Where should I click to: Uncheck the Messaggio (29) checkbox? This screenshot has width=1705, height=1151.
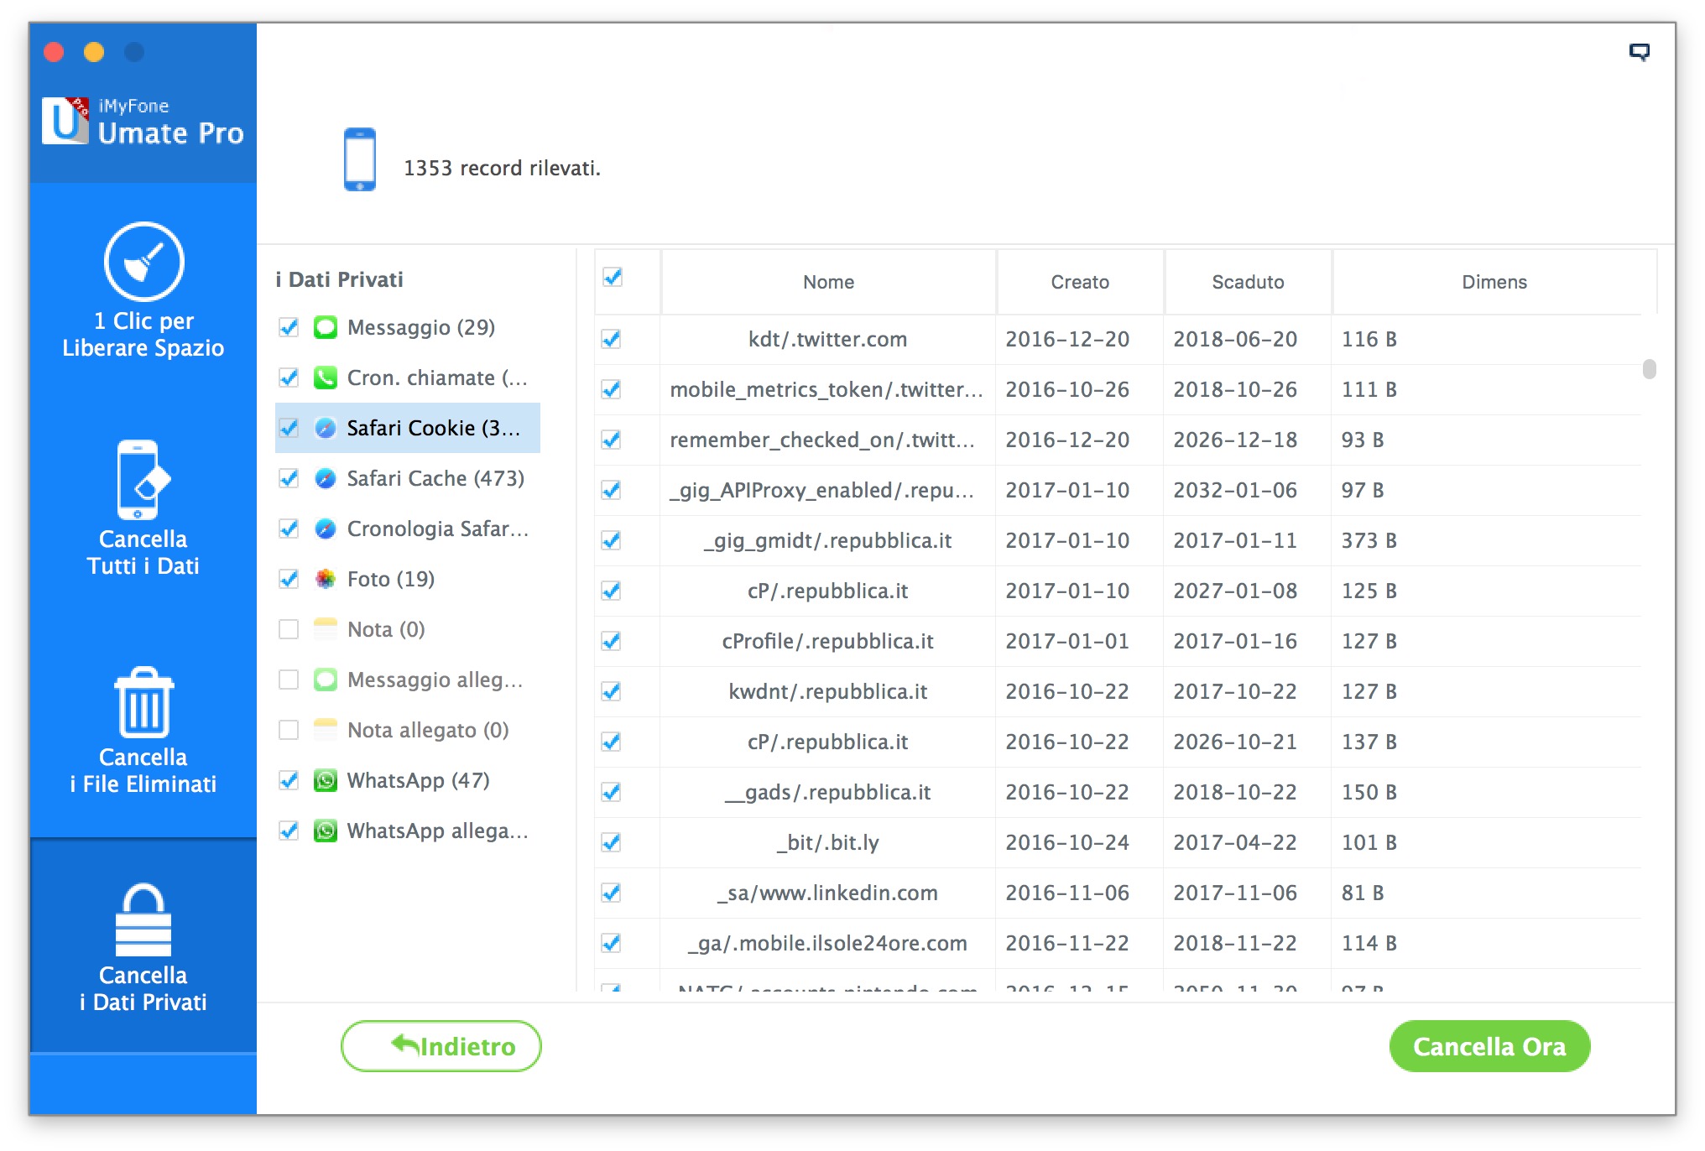pos(289,327)
